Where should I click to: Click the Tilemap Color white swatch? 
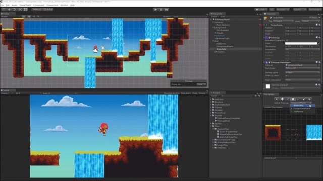[301, 44]
